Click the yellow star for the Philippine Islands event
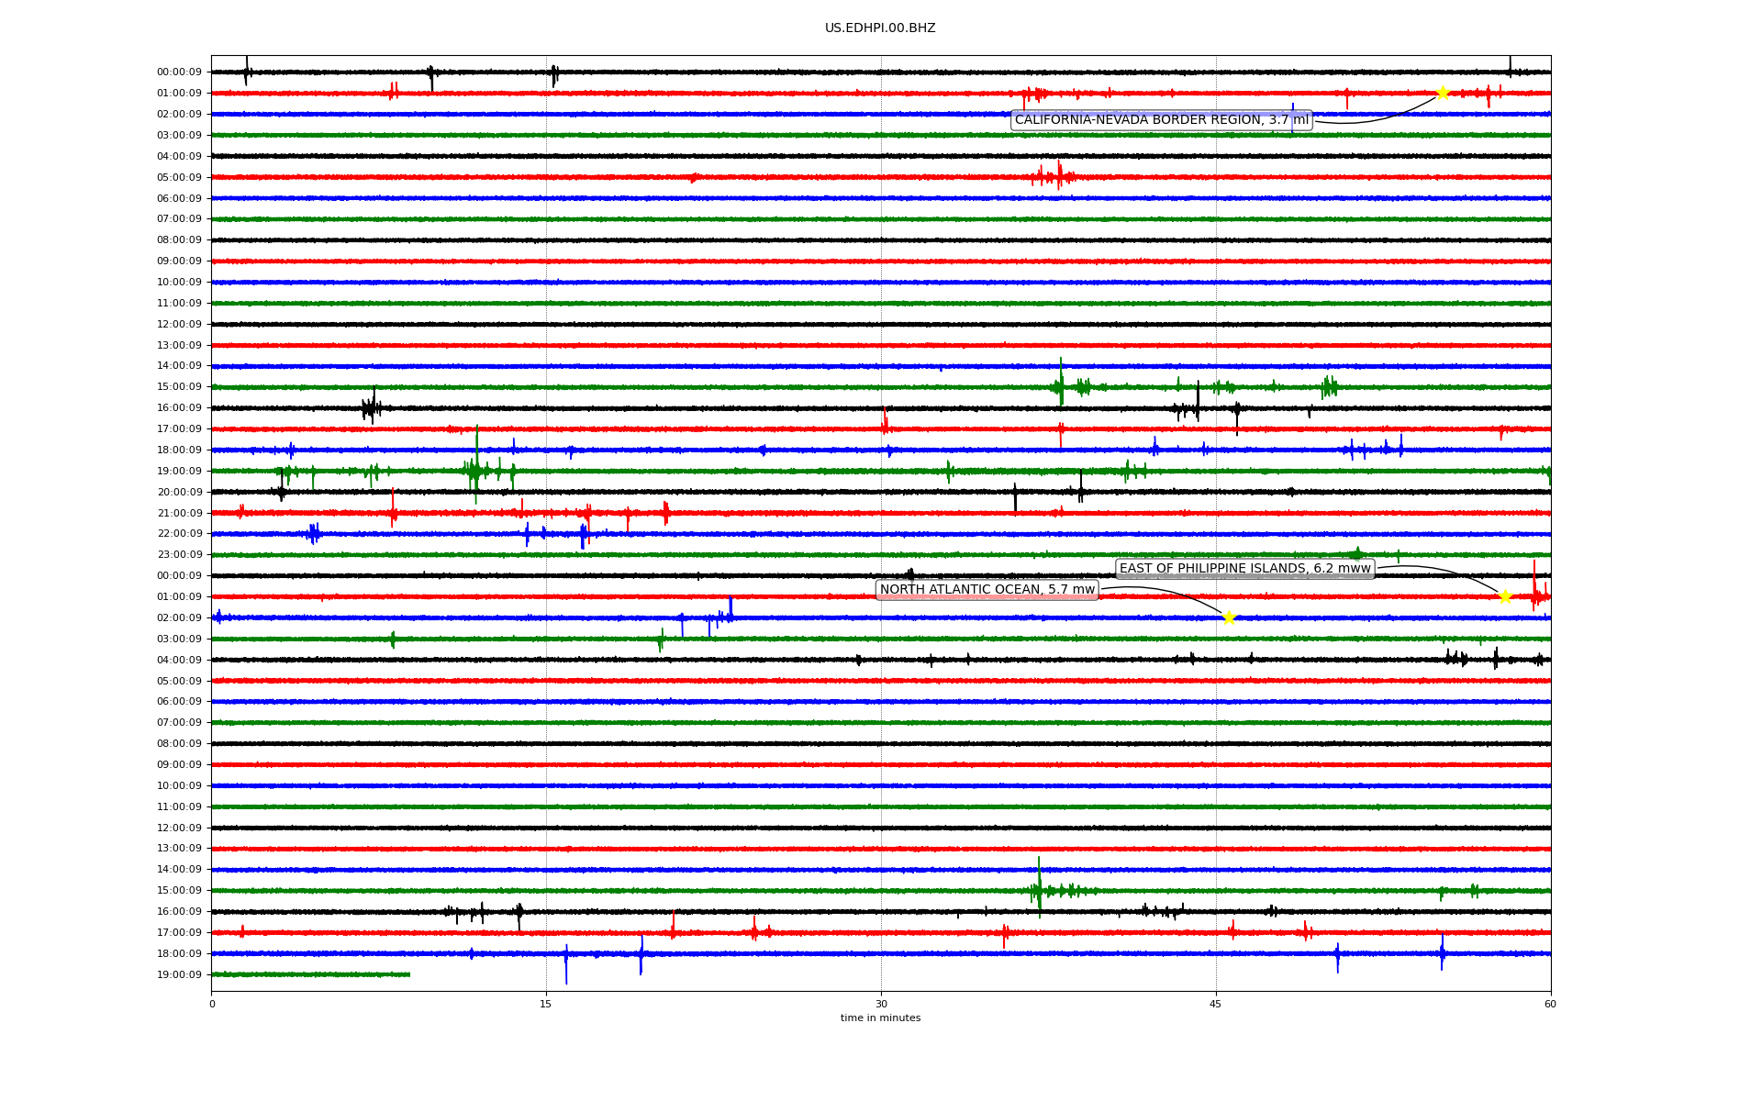The width and height of the screenshot is (1762, 1101). coord(1505,596)
